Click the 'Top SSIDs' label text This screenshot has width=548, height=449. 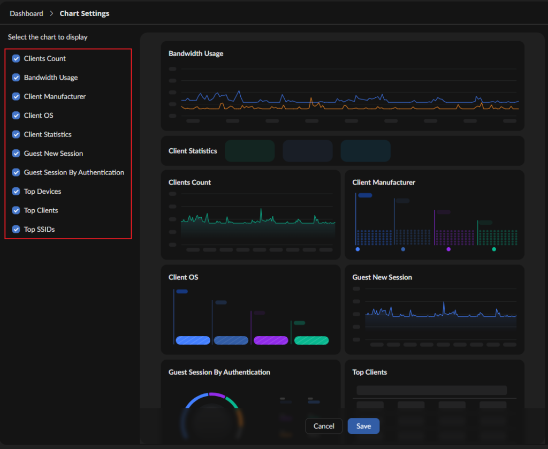click(x=39, y=229)
